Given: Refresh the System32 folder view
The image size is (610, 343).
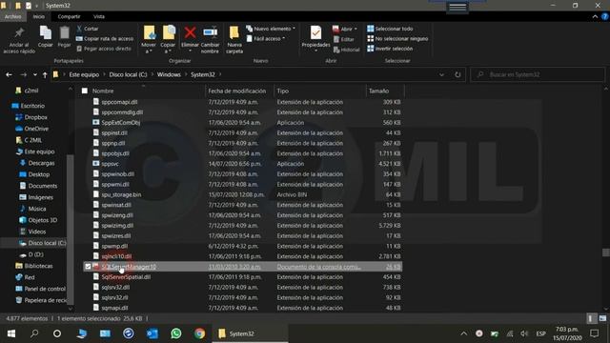Looking at the screenshot, I should pos(457,74).
